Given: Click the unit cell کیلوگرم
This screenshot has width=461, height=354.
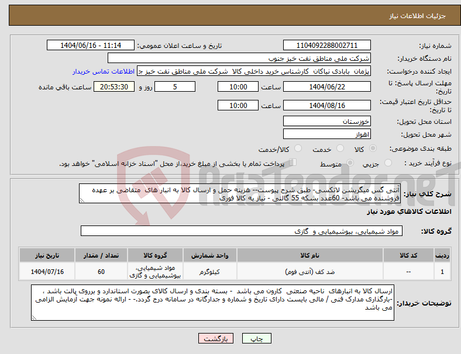Looking at the screenshot, I should (x=209, y=272).
